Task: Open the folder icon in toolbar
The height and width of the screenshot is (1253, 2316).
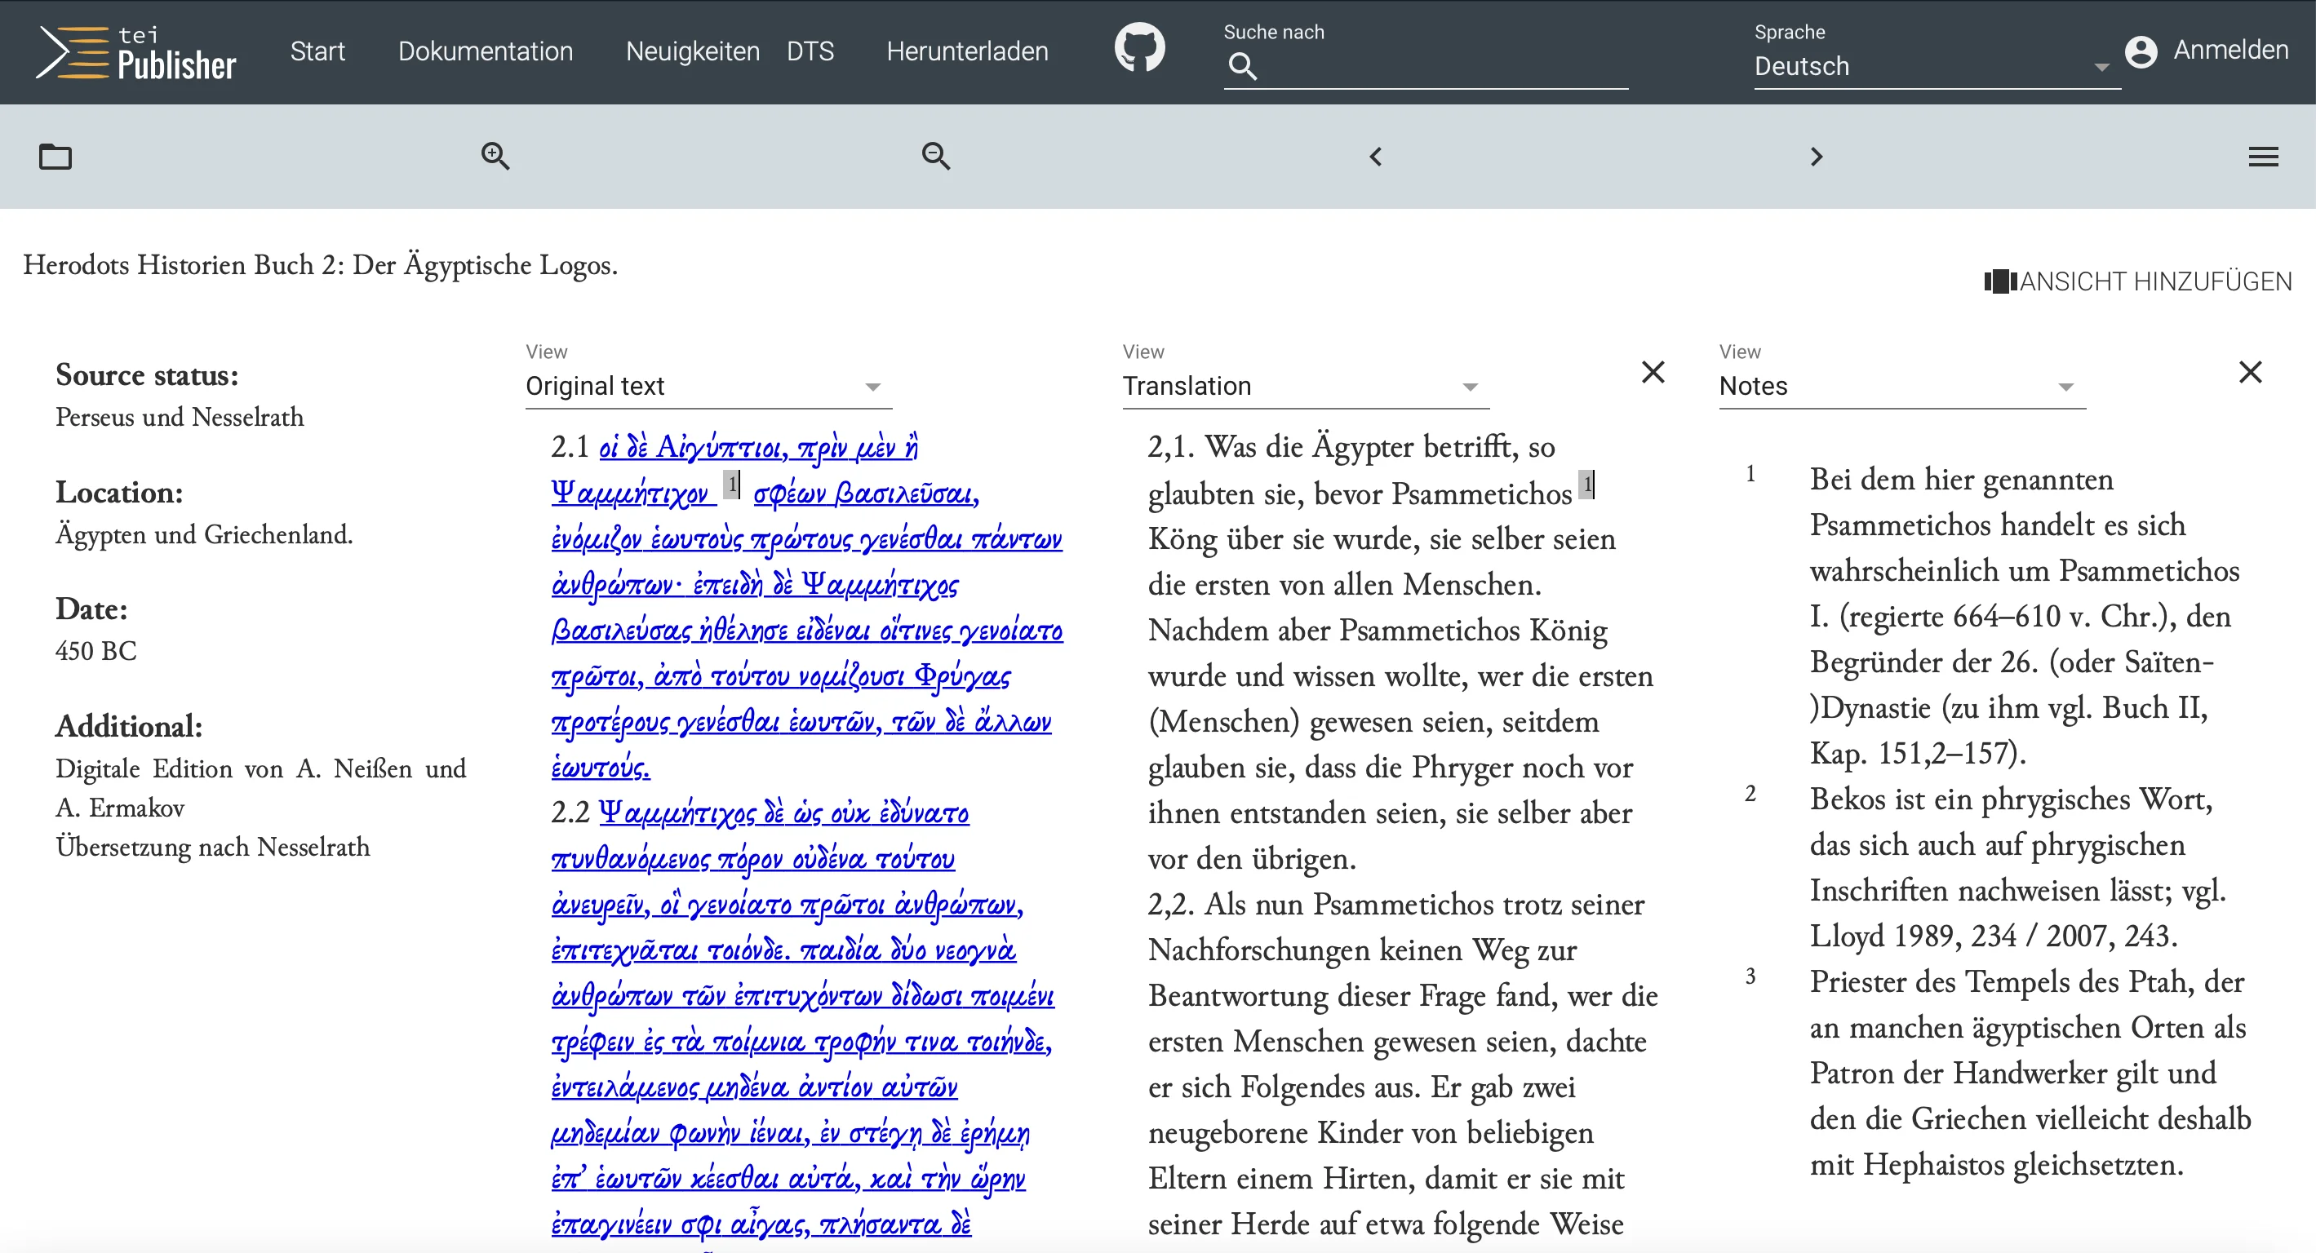Action: [55, 157]
